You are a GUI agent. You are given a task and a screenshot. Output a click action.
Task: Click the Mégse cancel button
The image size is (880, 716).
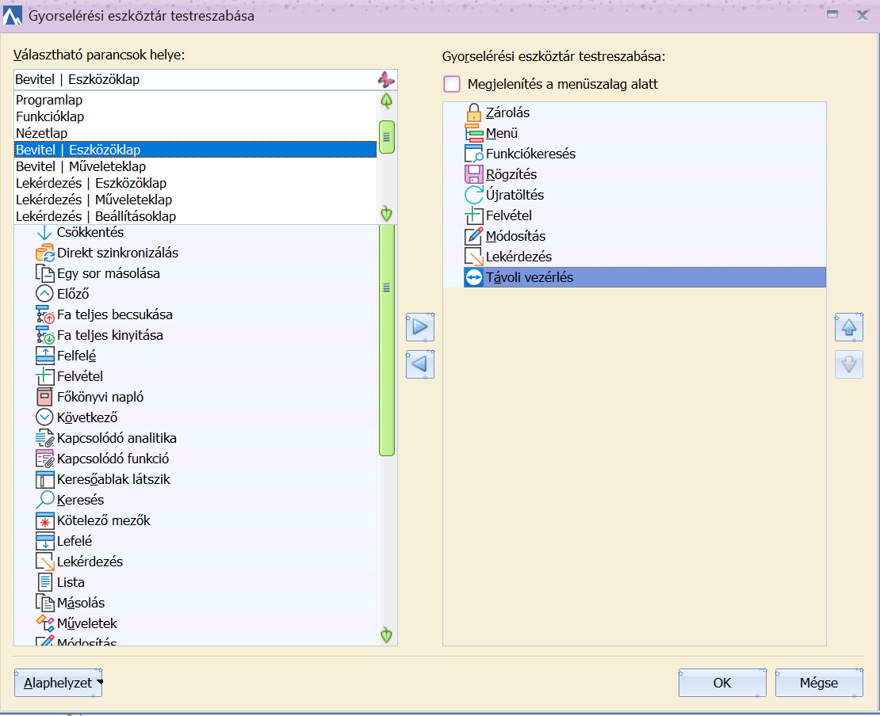pyautogui.click(x=819, y=683)
